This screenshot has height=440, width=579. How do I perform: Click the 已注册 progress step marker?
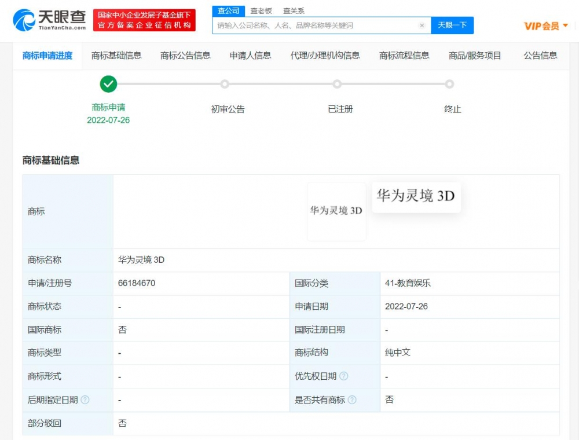337,84
